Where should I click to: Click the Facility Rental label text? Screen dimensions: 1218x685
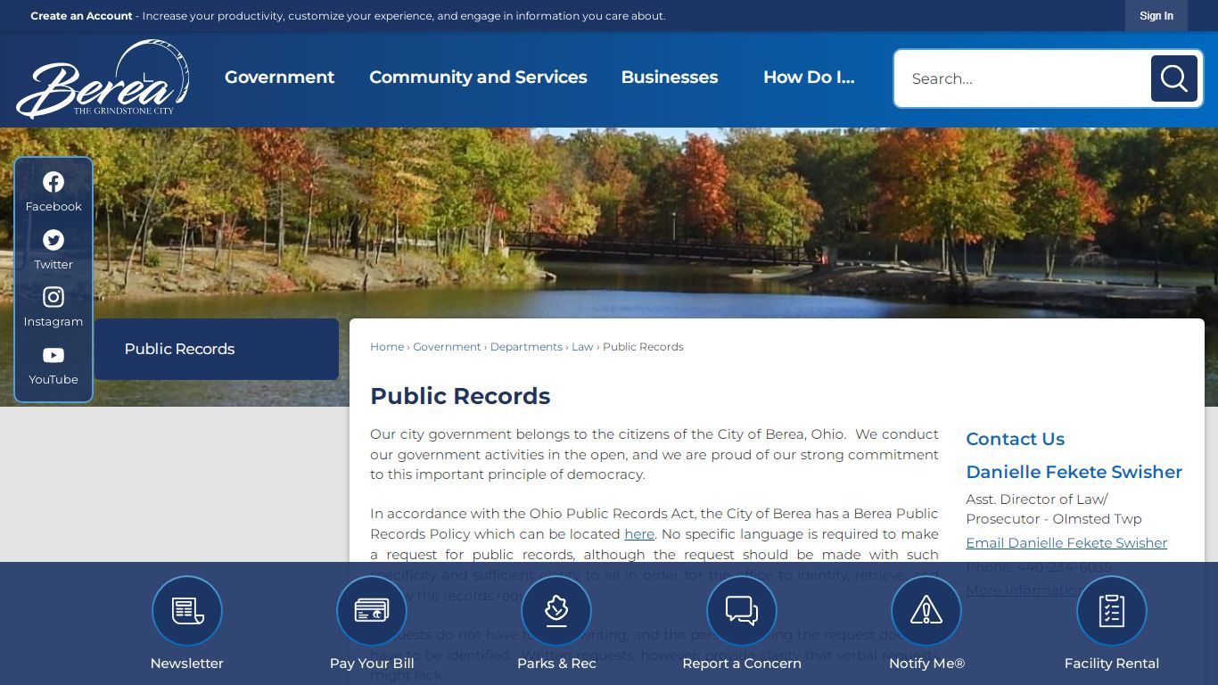pyautogui.click(x=1112, y=664)
